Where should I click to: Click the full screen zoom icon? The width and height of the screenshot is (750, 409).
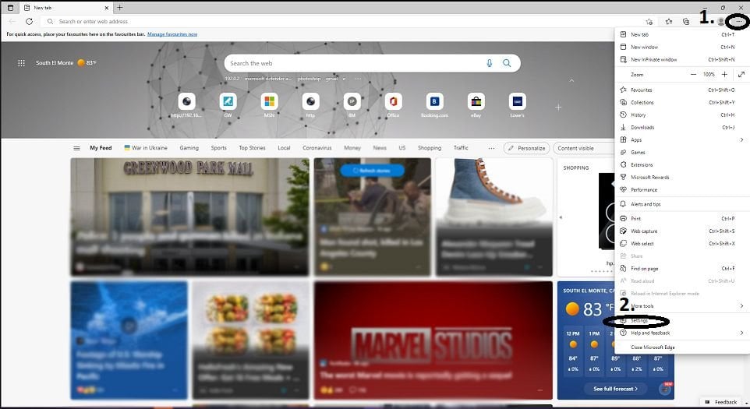[x=740, y=74]
